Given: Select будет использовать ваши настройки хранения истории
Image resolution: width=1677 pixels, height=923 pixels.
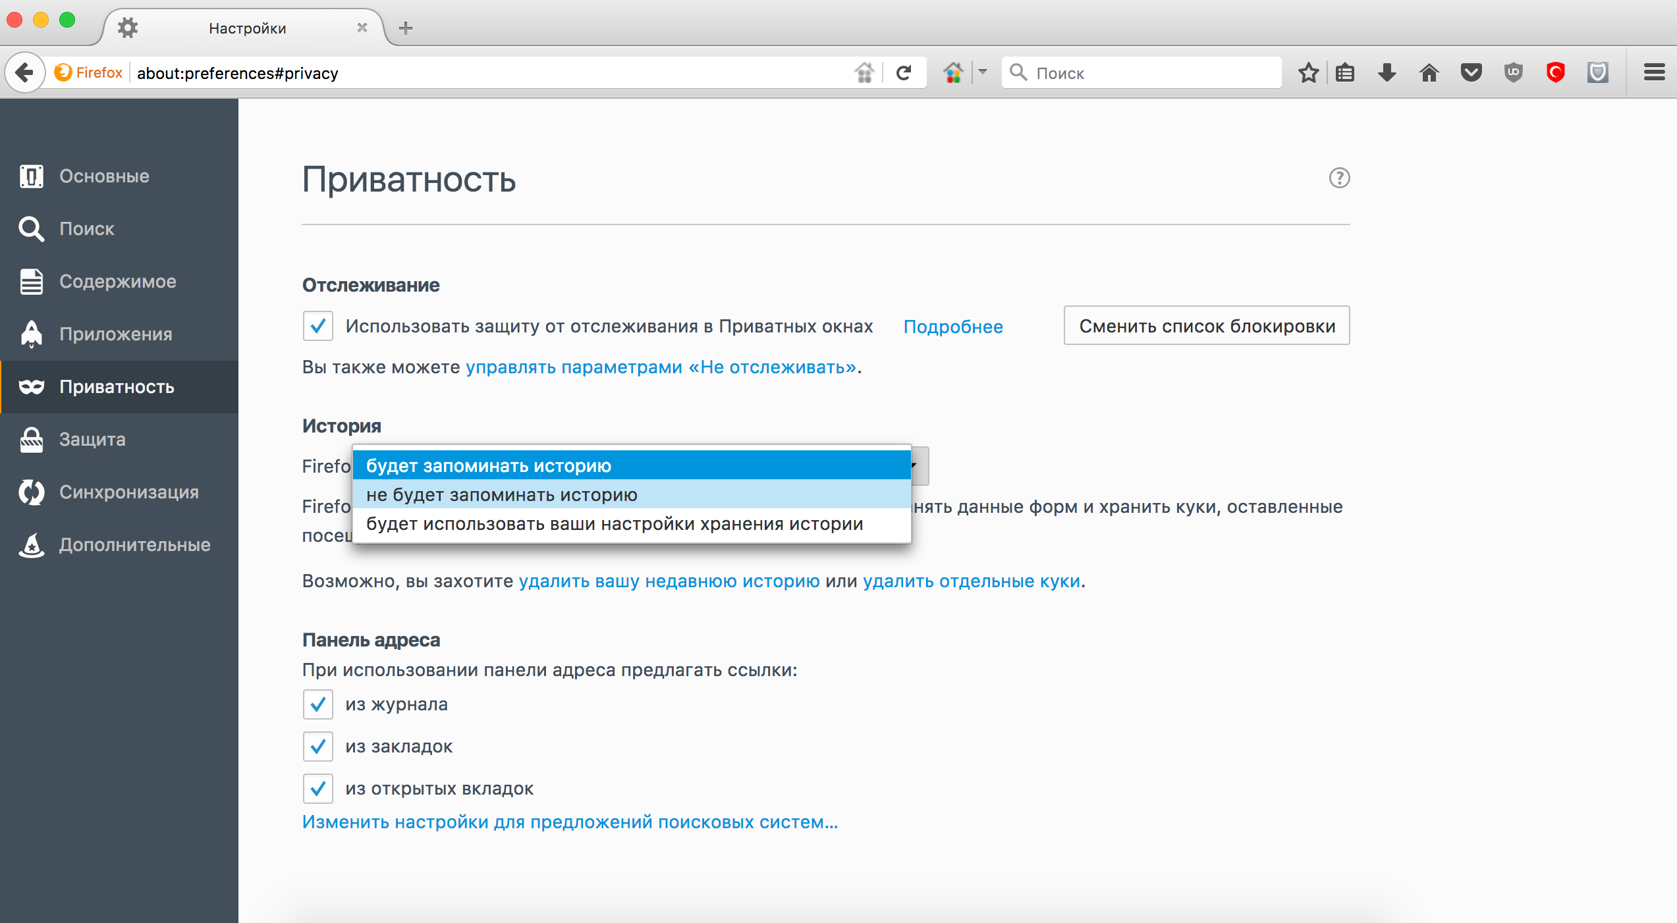Looking at the screenshot, I should (x=632, y=523).
